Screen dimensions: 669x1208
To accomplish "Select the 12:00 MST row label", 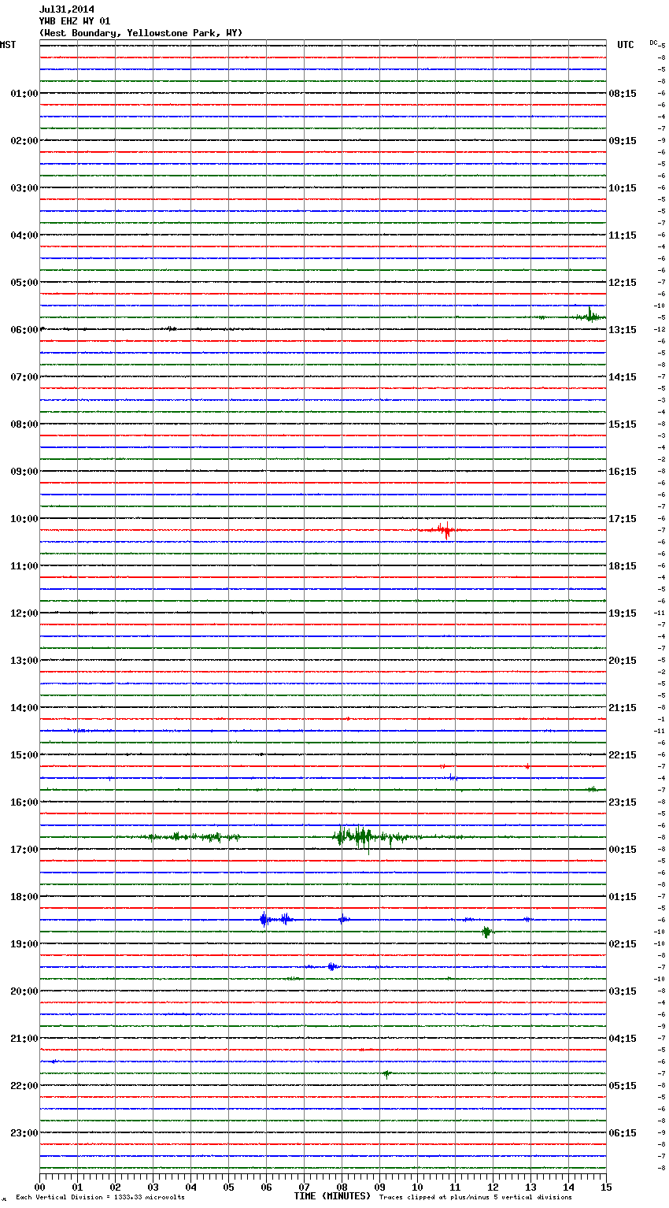I will tap(24, 613).
